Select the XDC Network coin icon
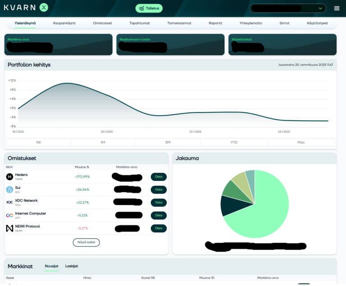 (x=9, y=202)
